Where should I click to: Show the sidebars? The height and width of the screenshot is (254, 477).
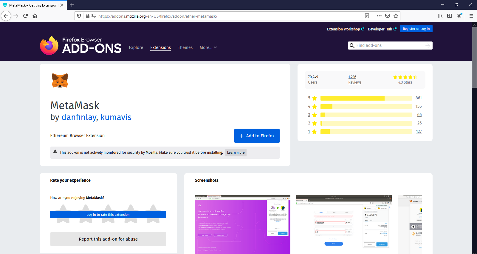pos(450,16)
